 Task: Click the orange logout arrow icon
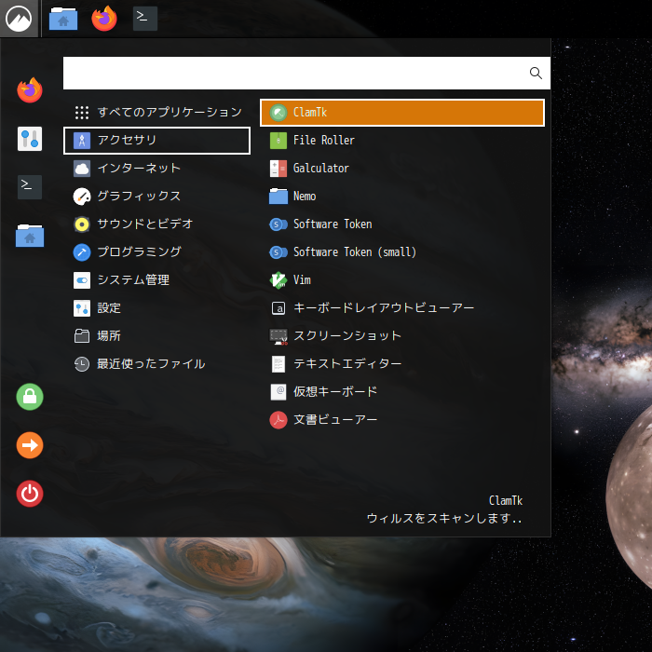pos(30,445)
